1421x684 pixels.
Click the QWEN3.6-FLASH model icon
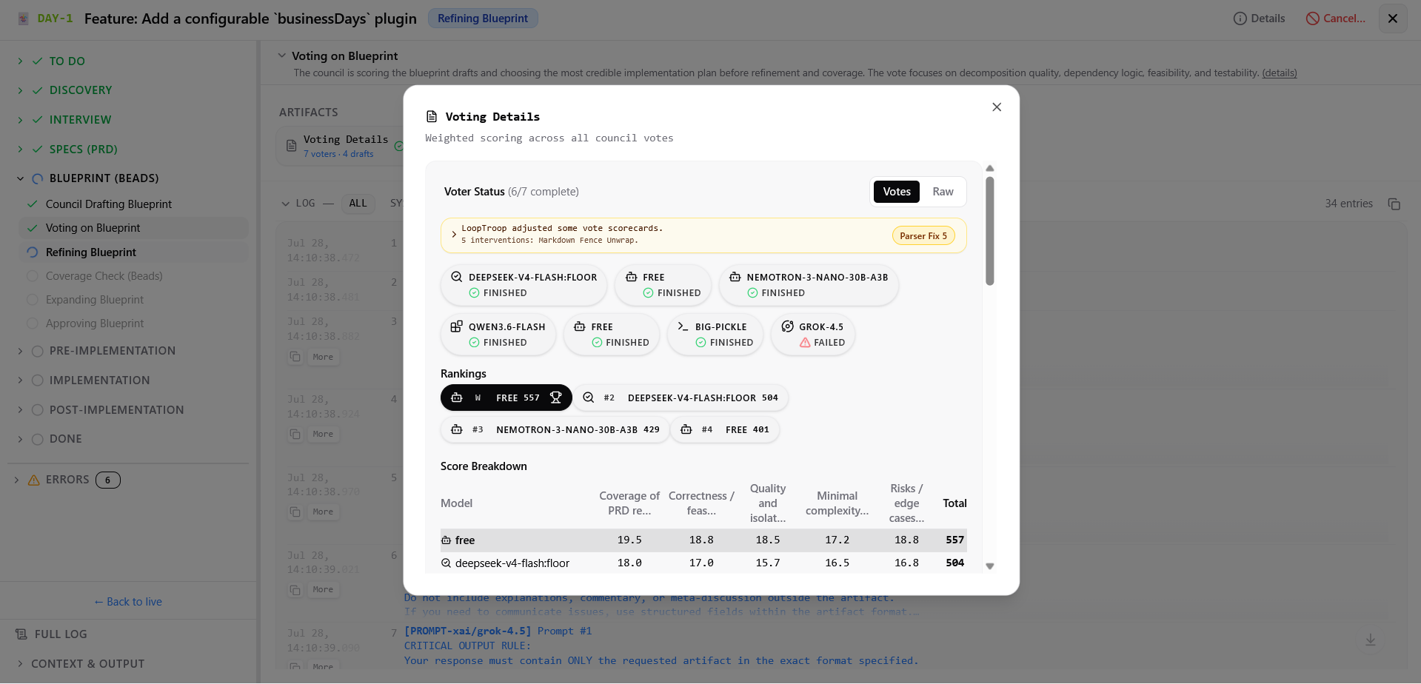click(457, 326)
